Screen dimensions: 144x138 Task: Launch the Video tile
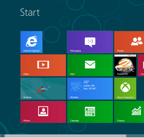pyautogui.click(x=43, y=65)
